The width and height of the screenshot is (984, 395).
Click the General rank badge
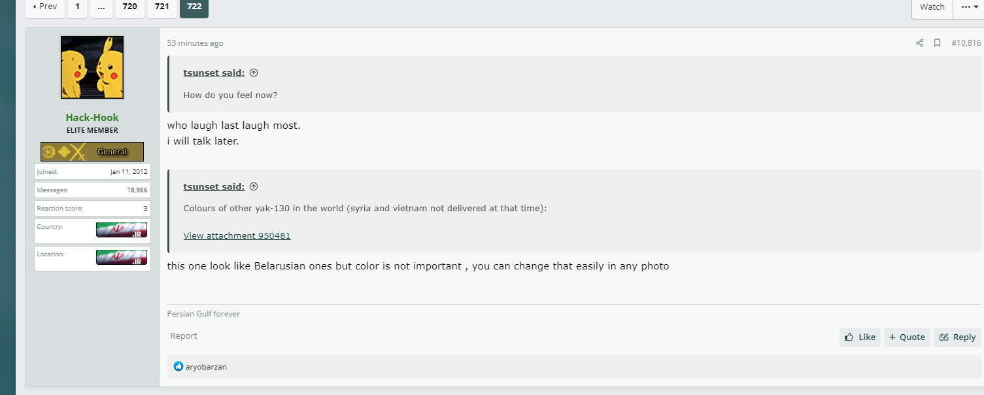tap(92, 152)
